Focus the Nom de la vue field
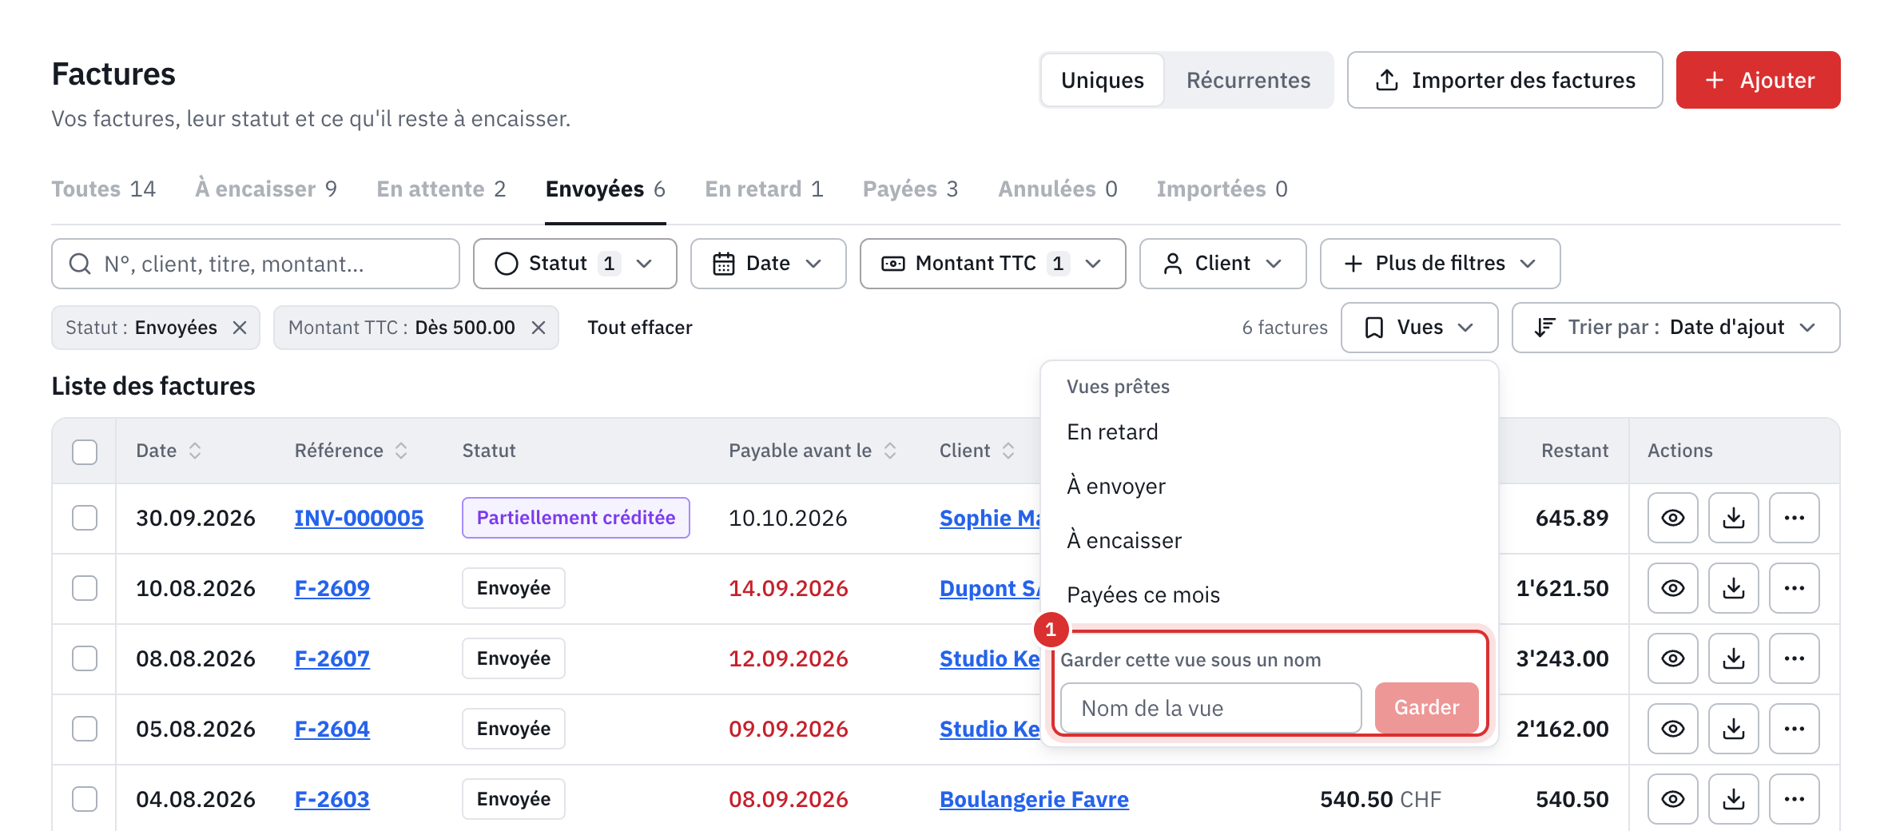Image resolution: width=1892 pixels, height=831 pixels. tap(1211, 708)
